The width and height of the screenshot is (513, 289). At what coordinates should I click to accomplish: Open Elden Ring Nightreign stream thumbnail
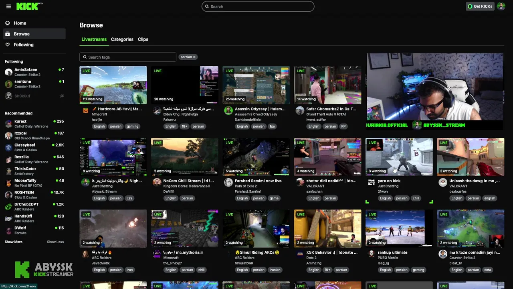coord(184,85)
